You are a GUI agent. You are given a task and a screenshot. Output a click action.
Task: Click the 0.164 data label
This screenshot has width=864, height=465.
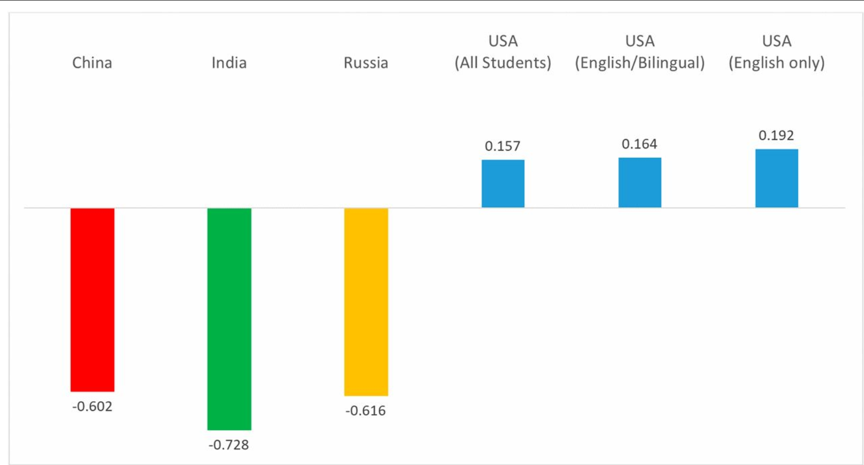(639, 144)
